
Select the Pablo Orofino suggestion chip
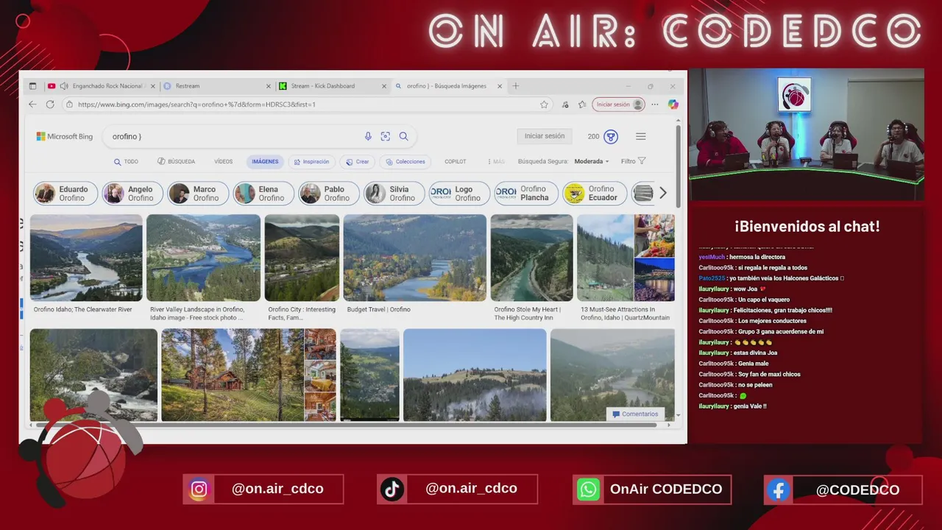(x=329, y=194)
